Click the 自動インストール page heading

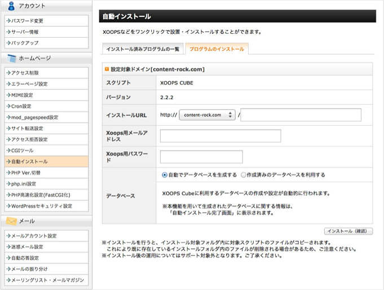click(x=127, y=16)
